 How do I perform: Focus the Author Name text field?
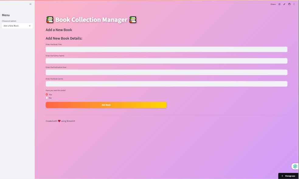coord(166,61)
